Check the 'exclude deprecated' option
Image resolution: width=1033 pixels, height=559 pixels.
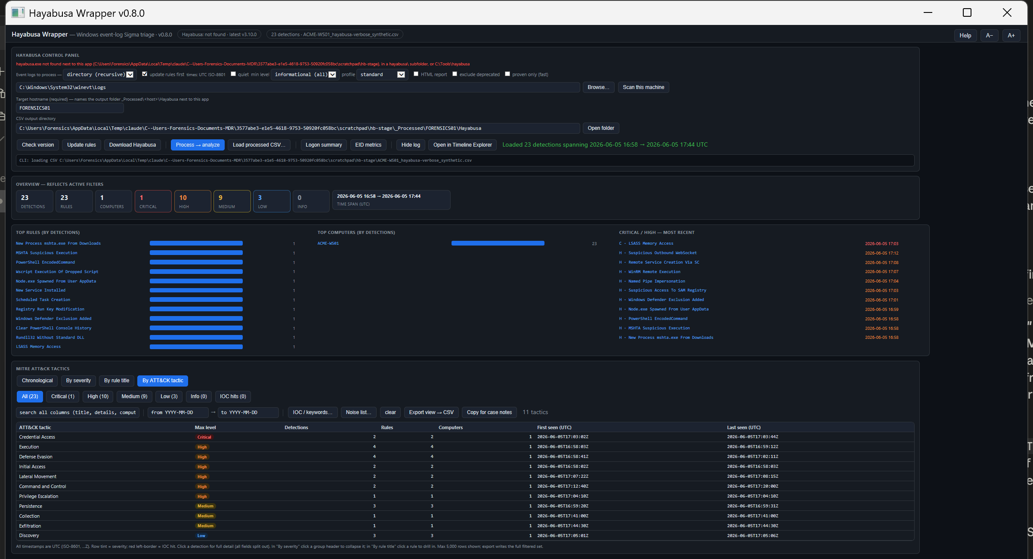pos(455,74)
